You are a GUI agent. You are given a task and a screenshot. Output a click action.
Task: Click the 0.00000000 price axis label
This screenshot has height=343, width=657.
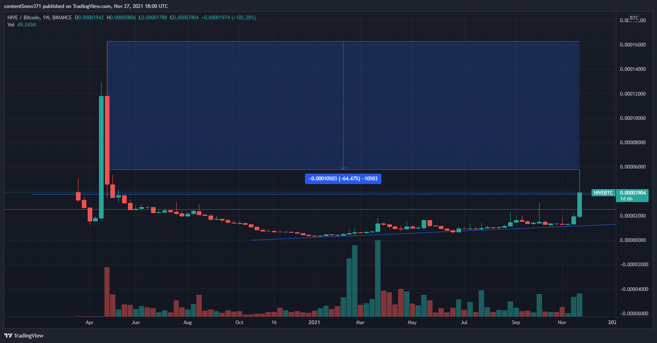point(633,240)
